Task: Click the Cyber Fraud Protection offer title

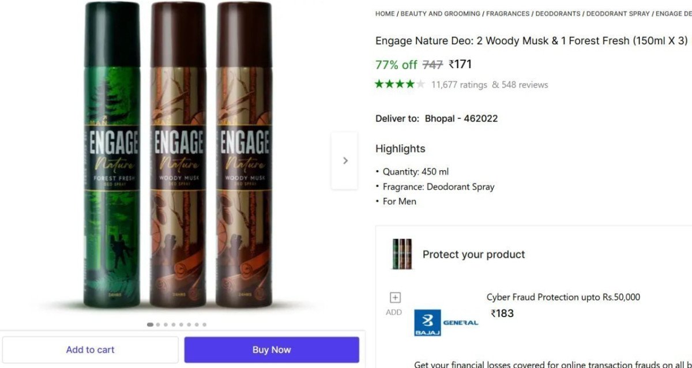Action: [x=563, y=297]
